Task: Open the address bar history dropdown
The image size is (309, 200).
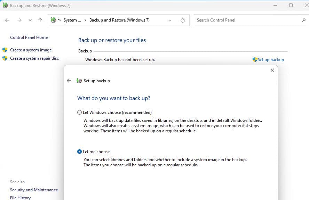Action: 170,20
